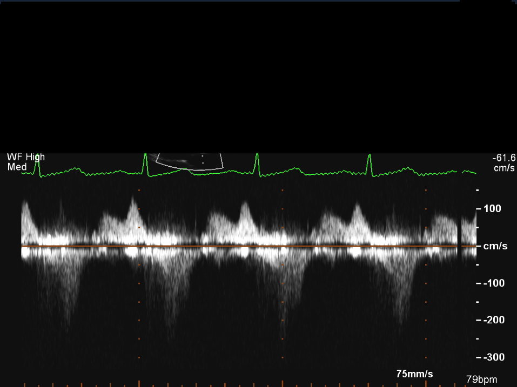
Task: Click the unlabeled tick between -200 and -300
Action: click(x=478, y=339)
